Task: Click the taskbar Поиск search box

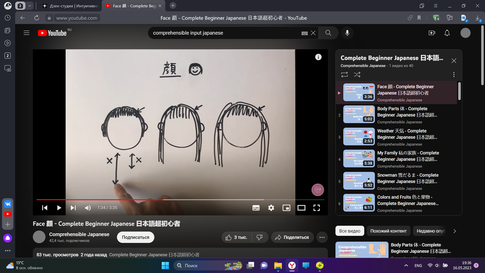Action: tap(208, 265)
